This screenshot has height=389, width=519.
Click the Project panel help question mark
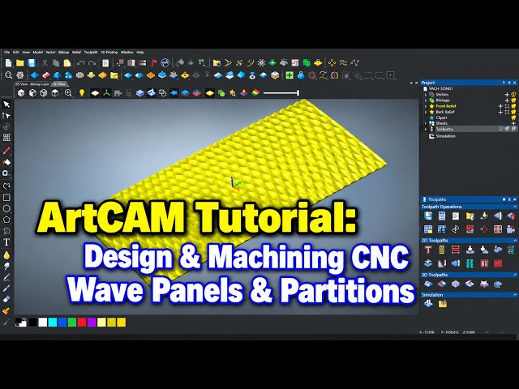(504, 83)
